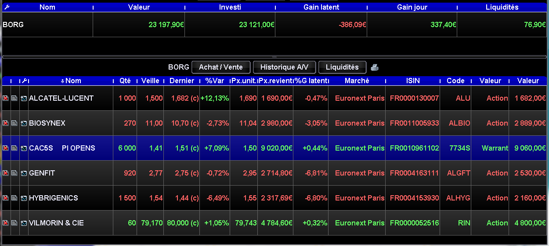Sort by the Code column header
Viewport: 549px width, 246px height.
(x=455, y=81)
